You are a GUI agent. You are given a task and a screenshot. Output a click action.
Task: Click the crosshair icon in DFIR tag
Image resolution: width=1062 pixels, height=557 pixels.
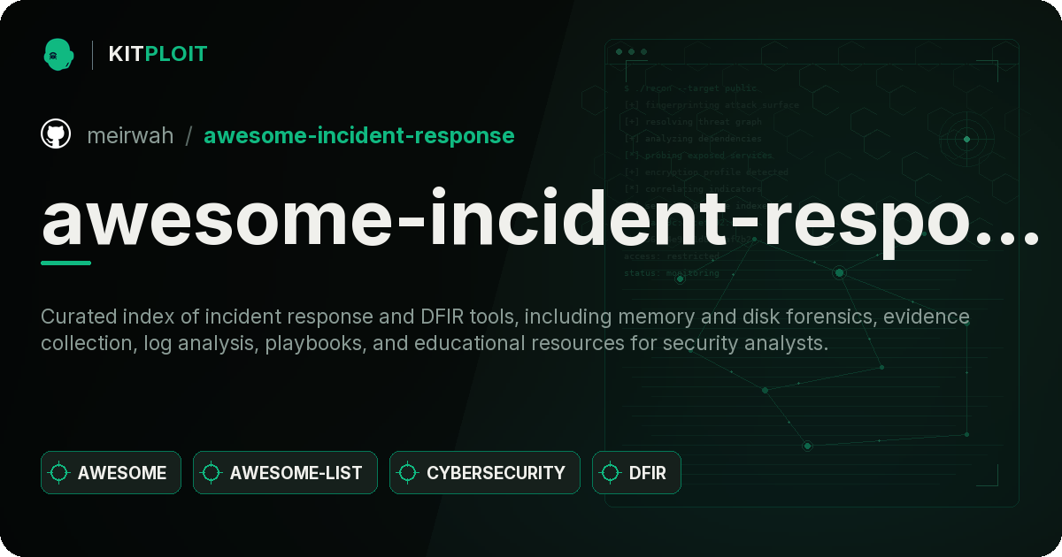point(611,473)
